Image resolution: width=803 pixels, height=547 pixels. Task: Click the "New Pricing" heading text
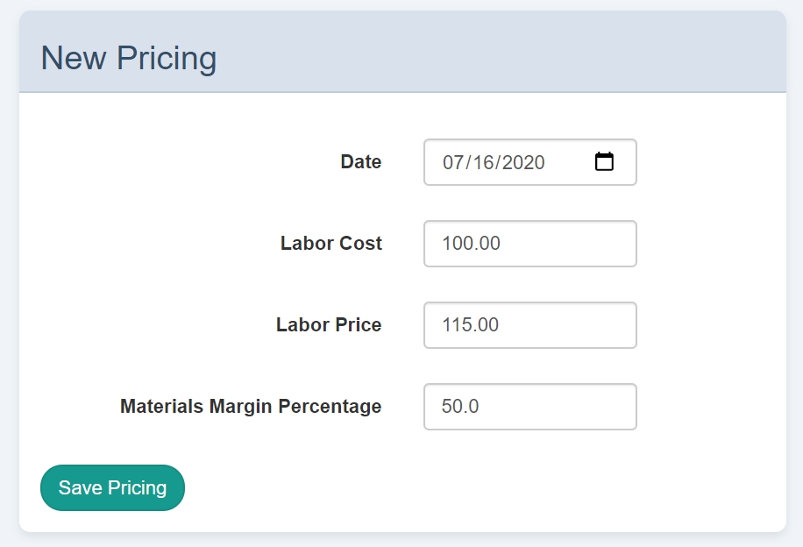[x=129, y=59]
